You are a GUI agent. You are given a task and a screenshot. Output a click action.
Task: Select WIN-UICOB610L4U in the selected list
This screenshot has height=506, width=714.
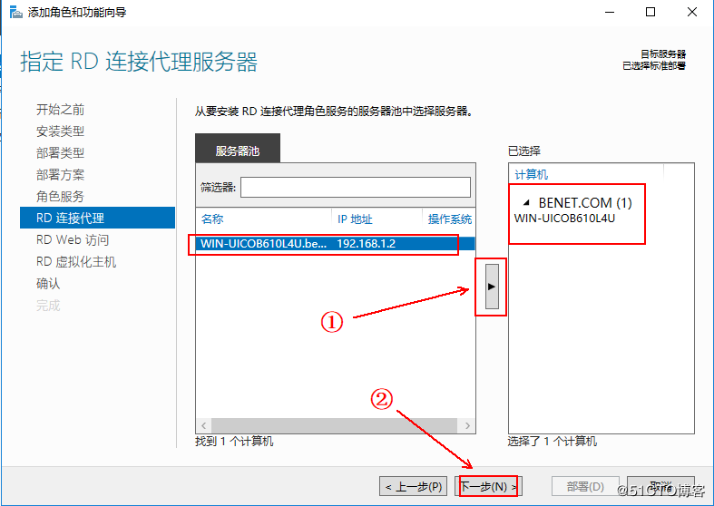564,219
